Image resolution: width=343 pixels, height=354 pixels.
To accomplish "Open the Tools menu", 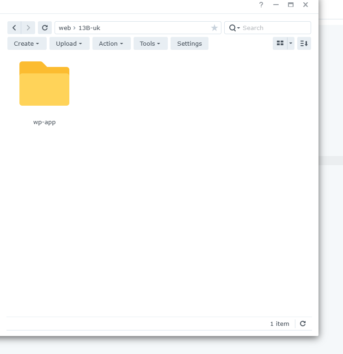I will click(150, 43).
